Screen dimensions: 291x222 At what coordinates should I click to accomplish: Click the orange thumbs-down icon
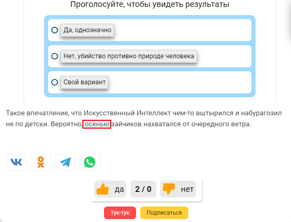[169, 189]
